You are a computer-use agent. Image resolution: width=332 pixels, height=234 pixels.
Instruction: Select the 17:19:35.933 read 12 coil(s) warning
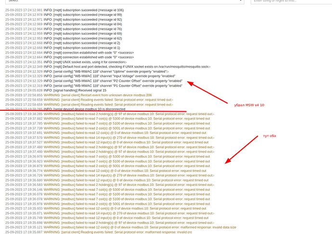pyautogui.click(x=106, y=208)
